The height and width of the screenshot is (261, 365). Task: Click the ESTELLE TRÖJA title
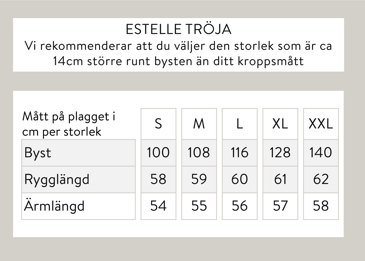pos(178,29)
